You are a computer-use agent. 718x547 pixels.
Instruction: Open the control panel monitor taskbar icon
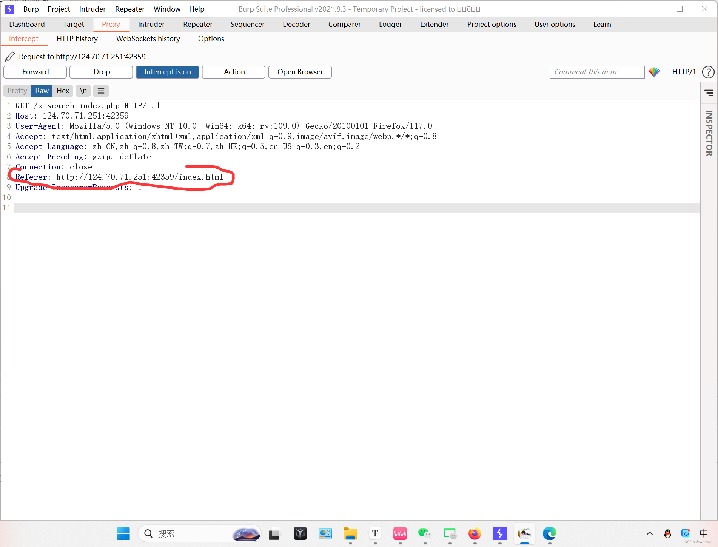coord(325,533)
